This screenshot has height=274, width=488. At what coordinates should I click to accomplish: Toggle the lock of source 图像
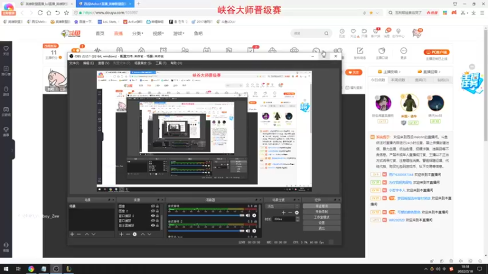coord(157,206)
